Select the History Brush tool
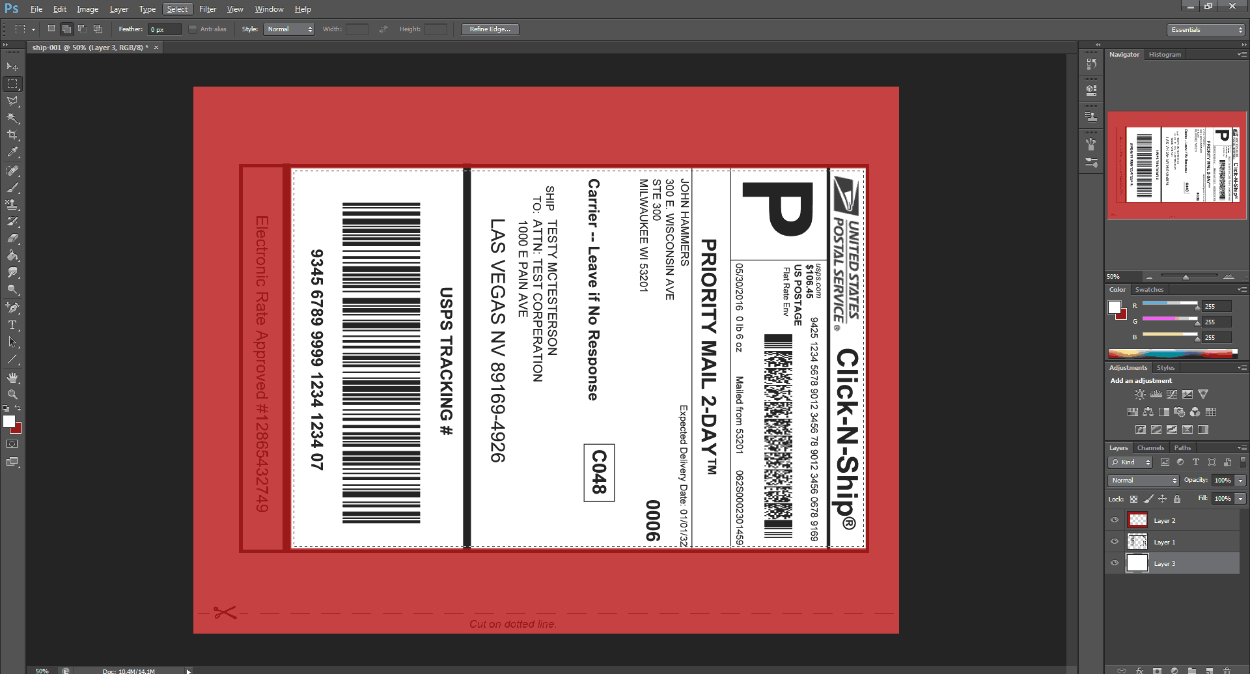1250x674 pixels. (12, 221)
